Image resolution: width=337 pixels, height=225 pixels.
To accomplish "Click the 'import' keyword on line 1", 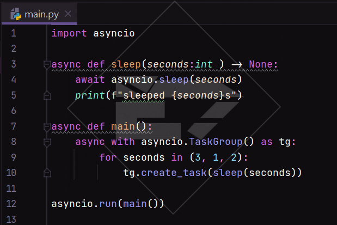I will 69,34.
